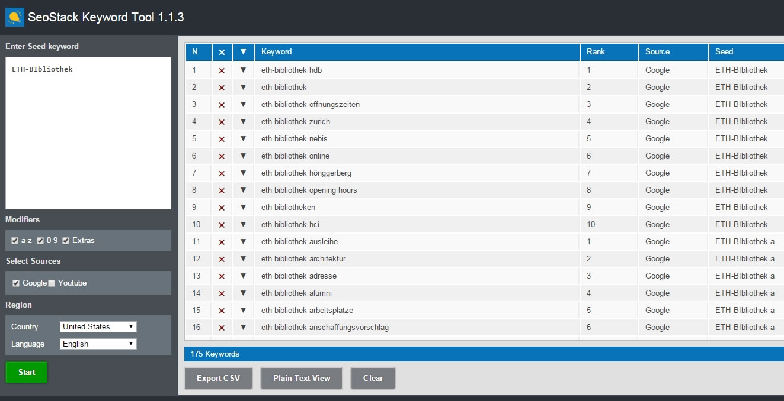Clear the keyword results
784x401 pixels.
pyautogui.click(x=373, y=378)
